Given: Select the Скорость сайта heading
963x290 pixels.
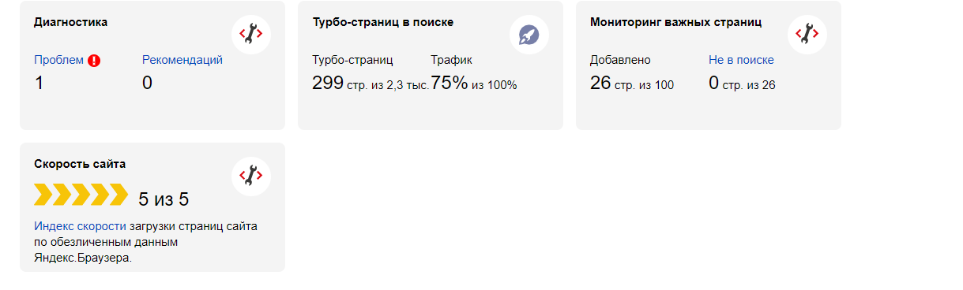Looking at the screenshot, I should [80, 164].
